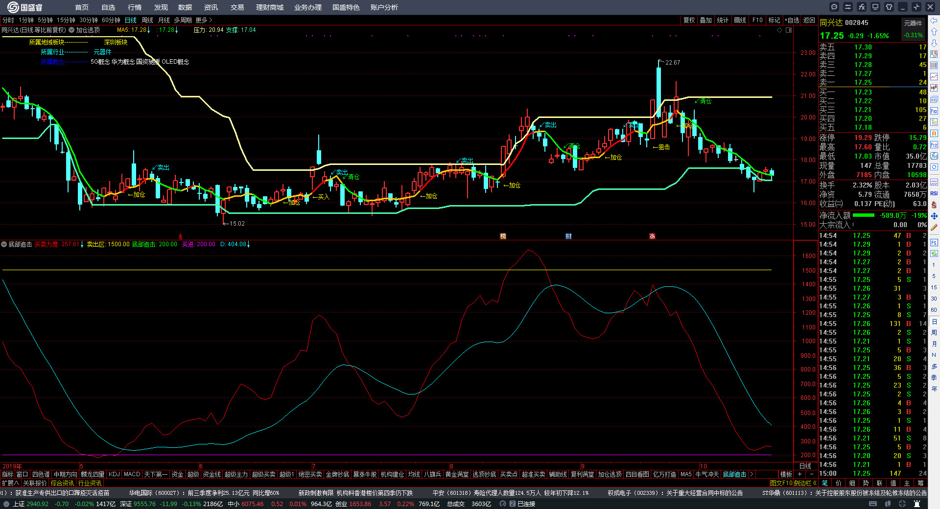Viewport: 940px width, 509px height.
Task: Expand the 扩展 panel at bottom left
Action: tap(10, 483)
